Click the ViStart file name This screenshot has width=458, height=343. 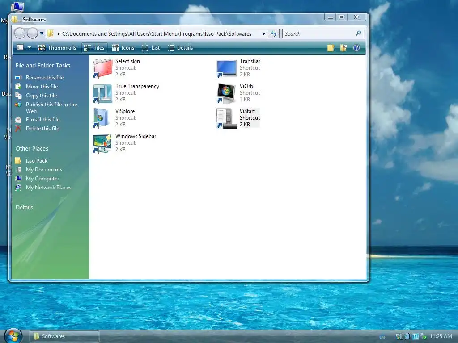click(247, 111)
